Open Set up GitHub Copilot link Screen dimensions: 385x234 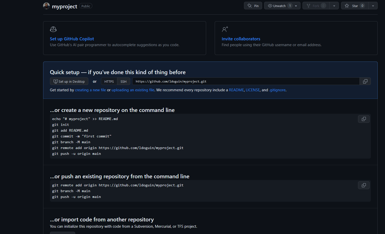pyautogui.click(x=72, y=39)
